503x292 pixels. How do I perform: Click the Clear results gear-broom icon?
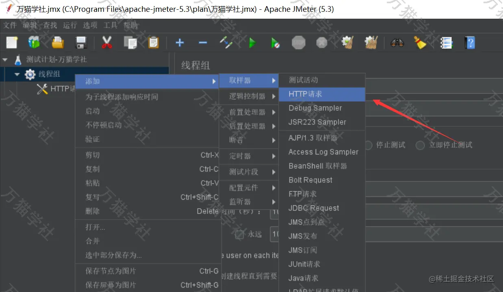point(347,43)
